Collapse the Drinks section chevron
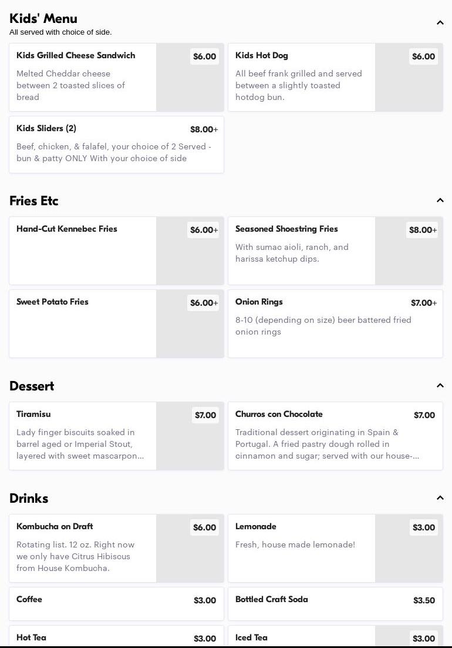This screenshot has height=648, width=452. tap(440, 498)
